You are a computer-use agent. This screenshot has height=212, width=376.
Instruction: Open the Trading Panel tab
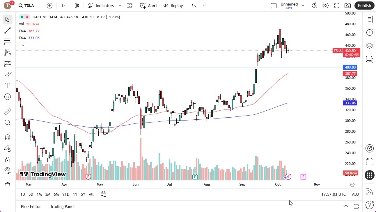62,206
